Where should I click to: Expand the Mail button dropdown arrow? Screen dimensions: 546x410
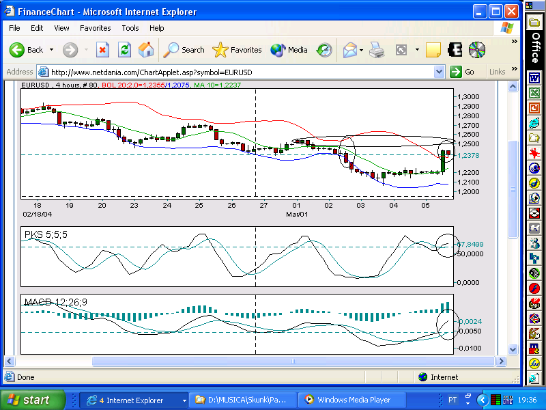click(x=361, y=50)
